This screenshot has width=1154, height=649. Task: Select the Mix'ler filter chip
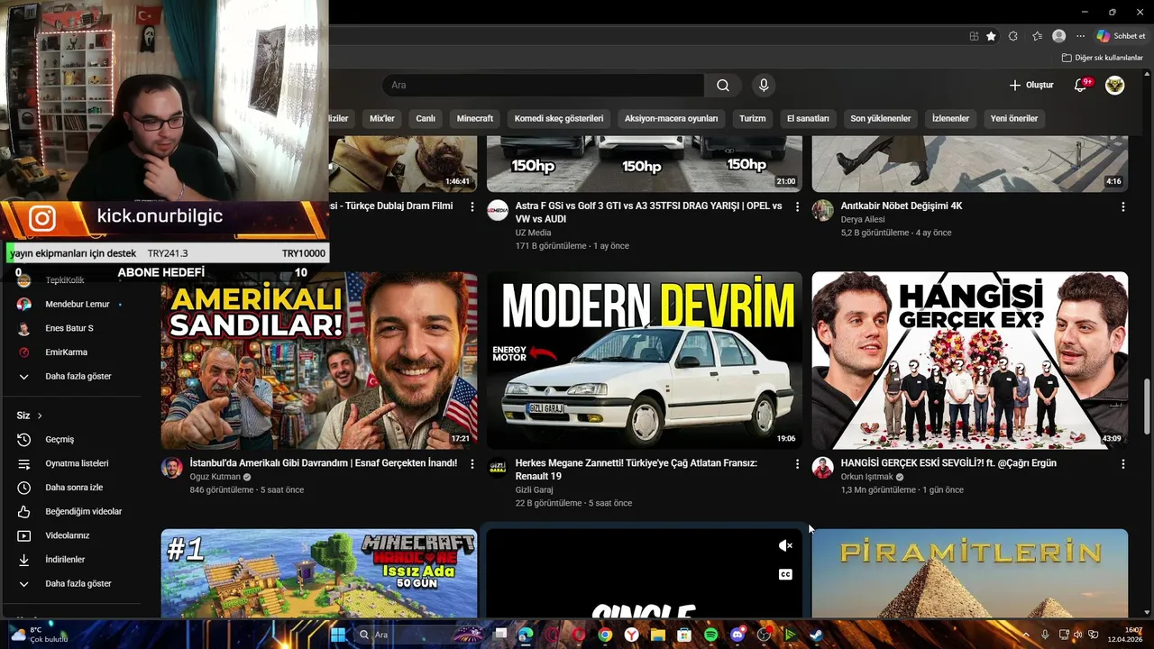[x=382, y=118]
